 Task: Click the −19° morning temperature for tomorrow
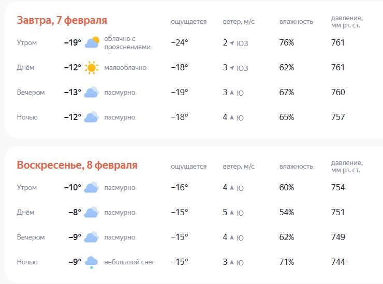(x=72, y=42)
